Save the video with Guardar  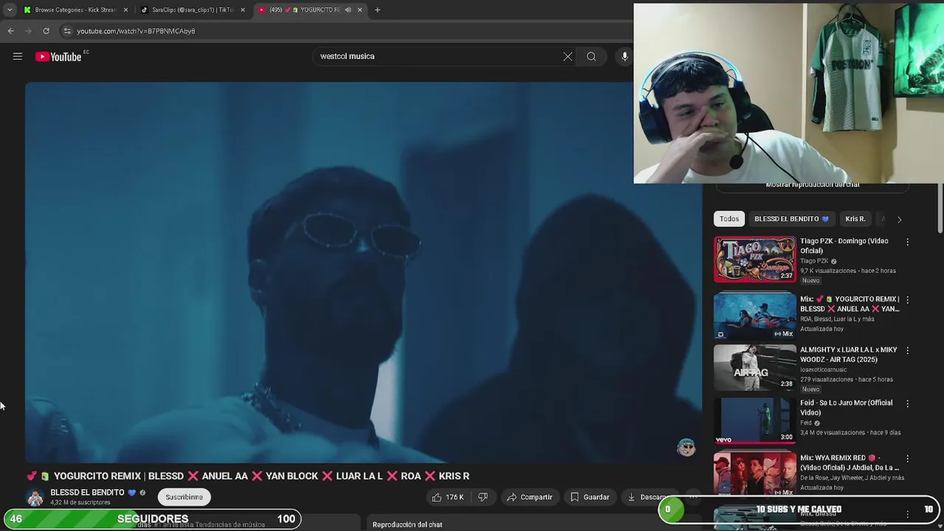point(590,497)
